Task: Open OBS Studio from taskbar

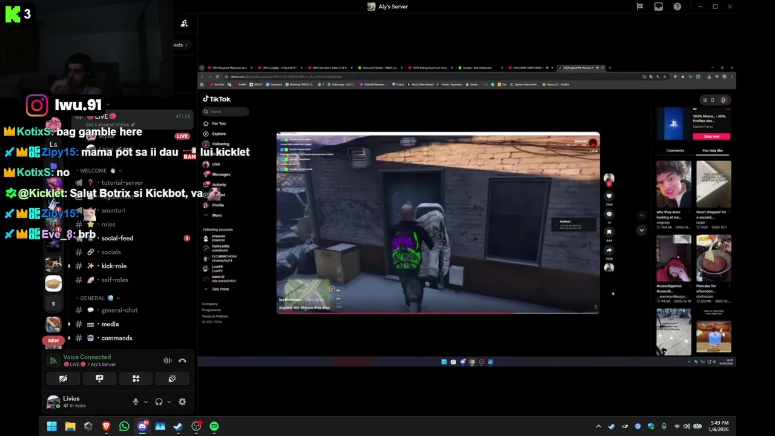Action: click(x=196, y=426)
